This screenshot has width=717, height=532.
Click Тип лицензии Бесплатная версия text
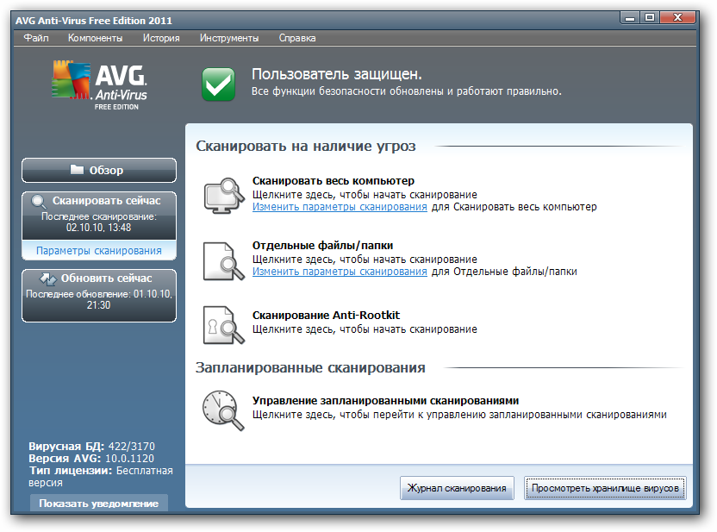coord(101,476)
